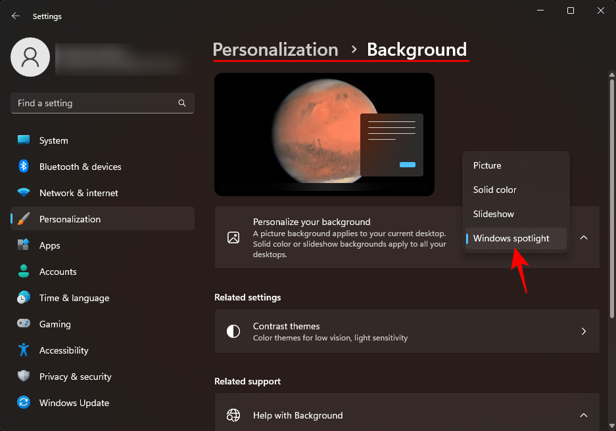Select Windows spotlight option
The image size is (616, 431).
[516, 238]
